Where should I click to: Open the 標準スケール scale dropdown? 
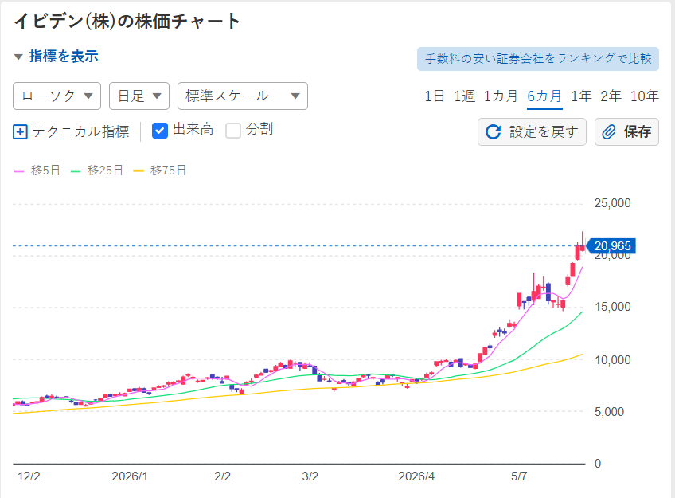click(242, 96)
